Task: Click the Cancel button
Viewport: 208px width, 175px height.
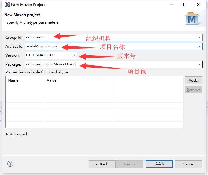Action: (x=188, y=164)
